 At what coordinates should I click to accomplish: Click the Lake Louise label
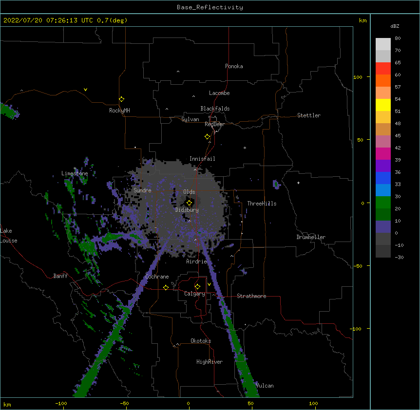click(9, 236)
